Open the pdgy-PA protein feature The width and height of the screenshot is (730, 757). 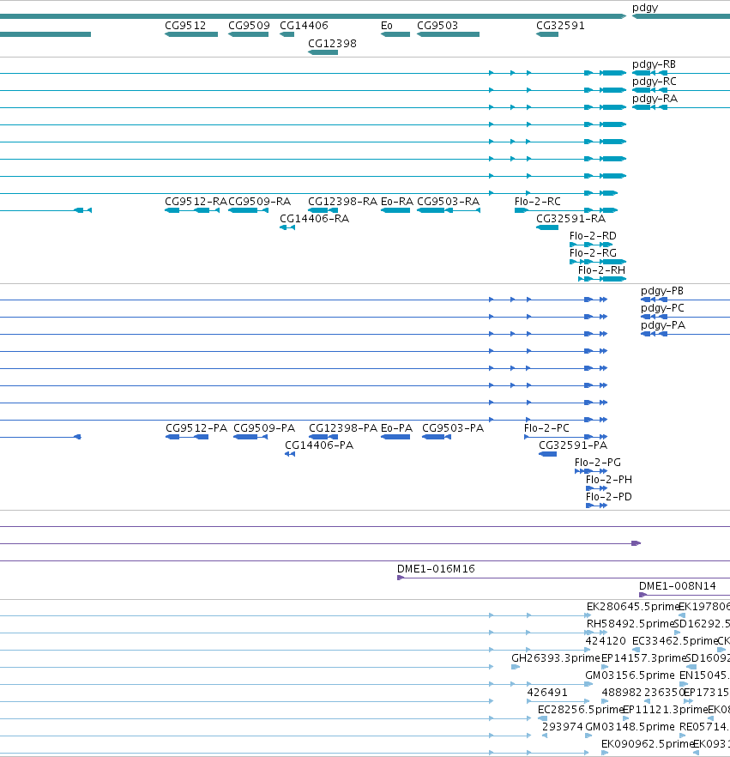click(685, 334)
